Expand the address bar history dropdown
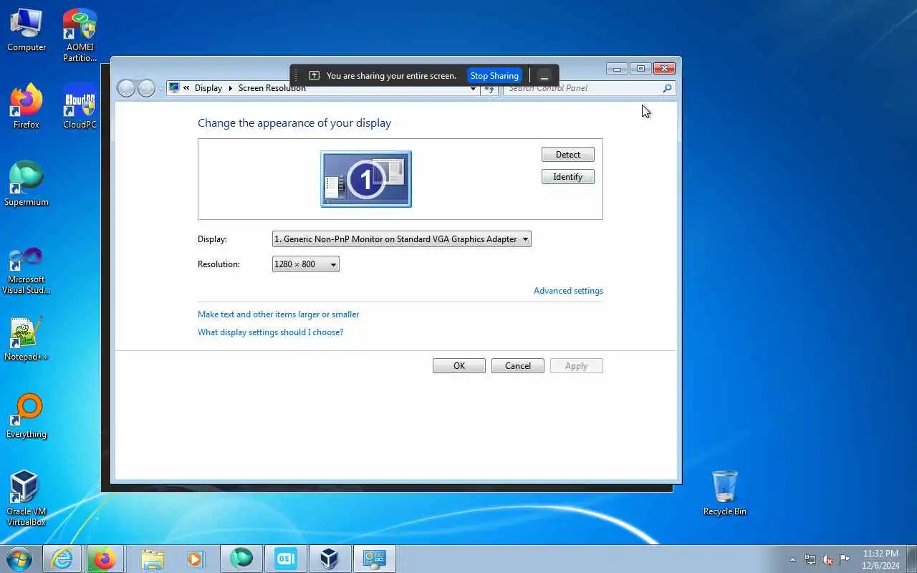917x573 pixels. tap(473, 89)
